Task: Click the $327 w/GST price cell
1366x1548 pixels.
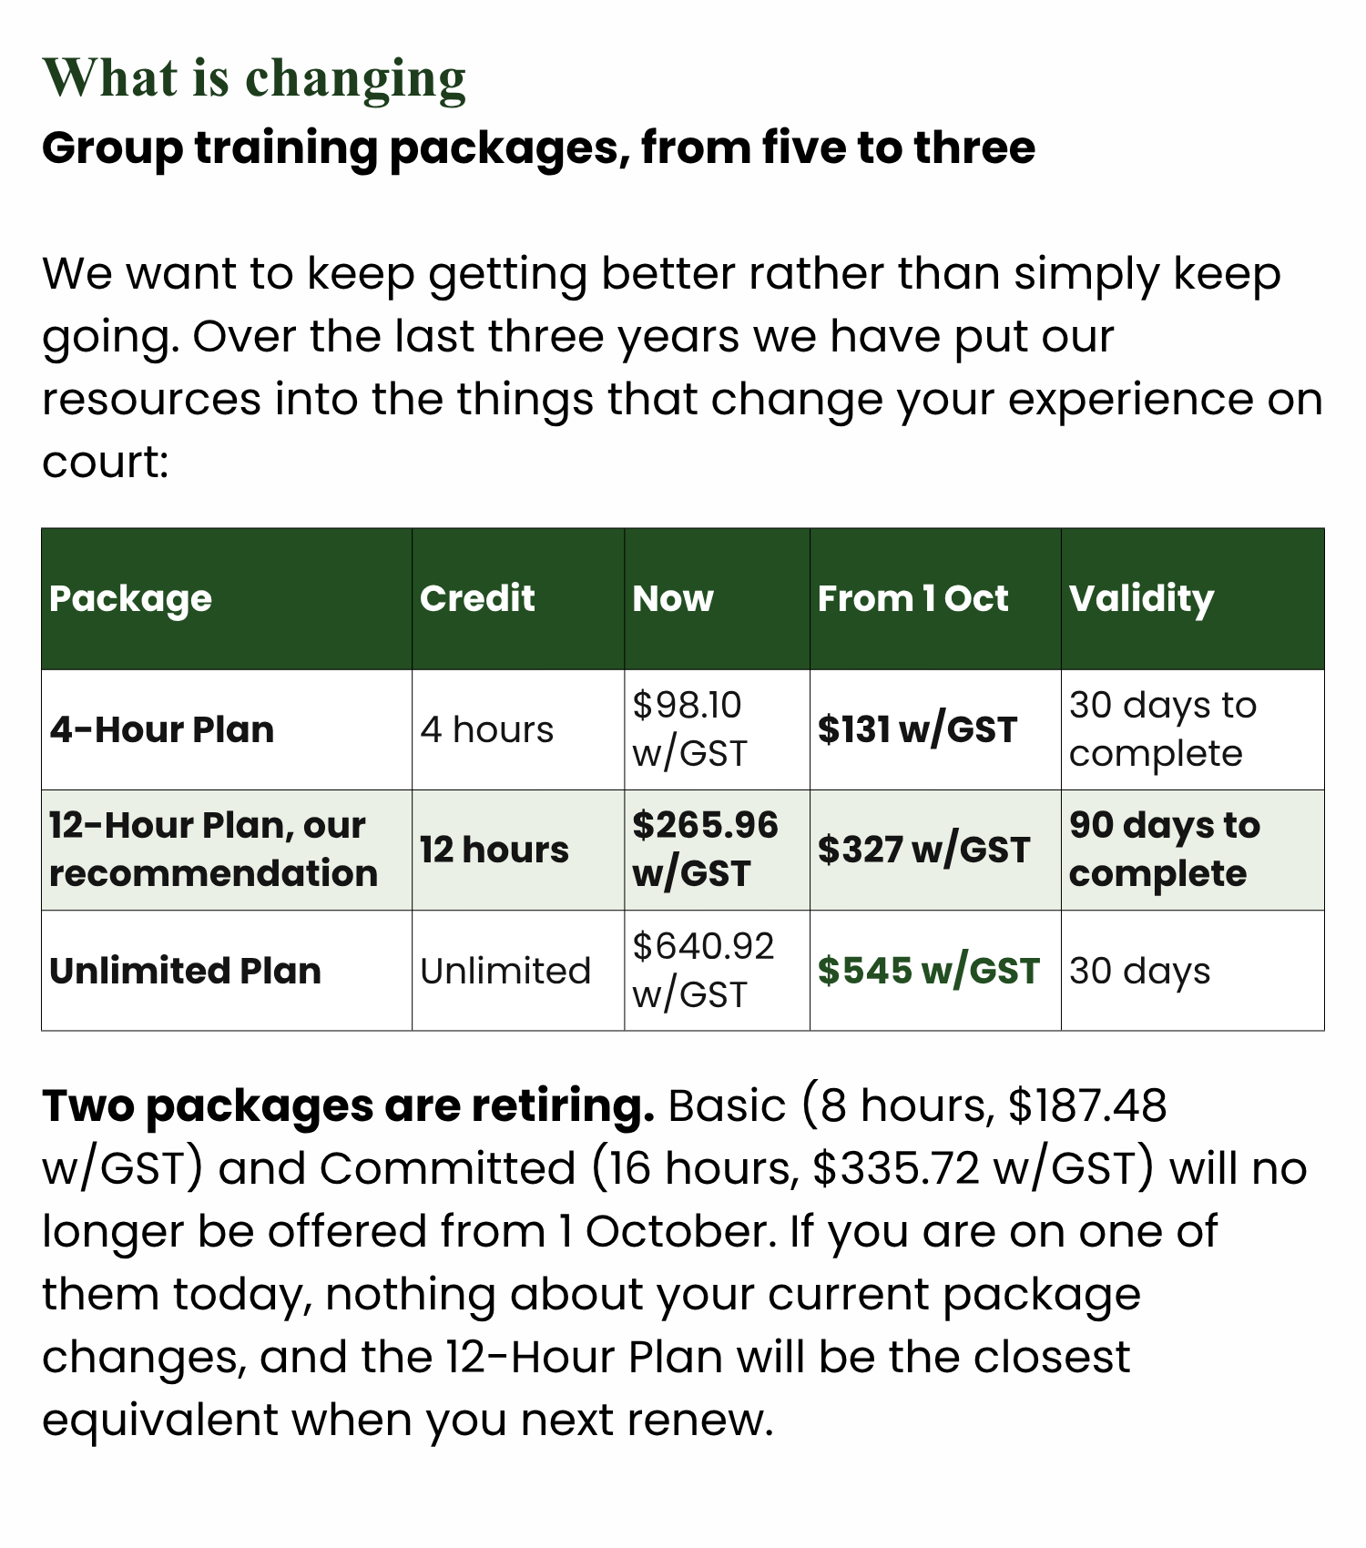Action: tap(923, 850)
